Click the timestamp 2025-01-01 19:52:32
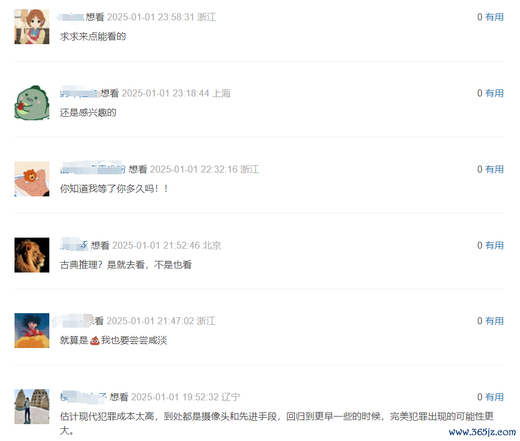 click(x=175, y=397)
